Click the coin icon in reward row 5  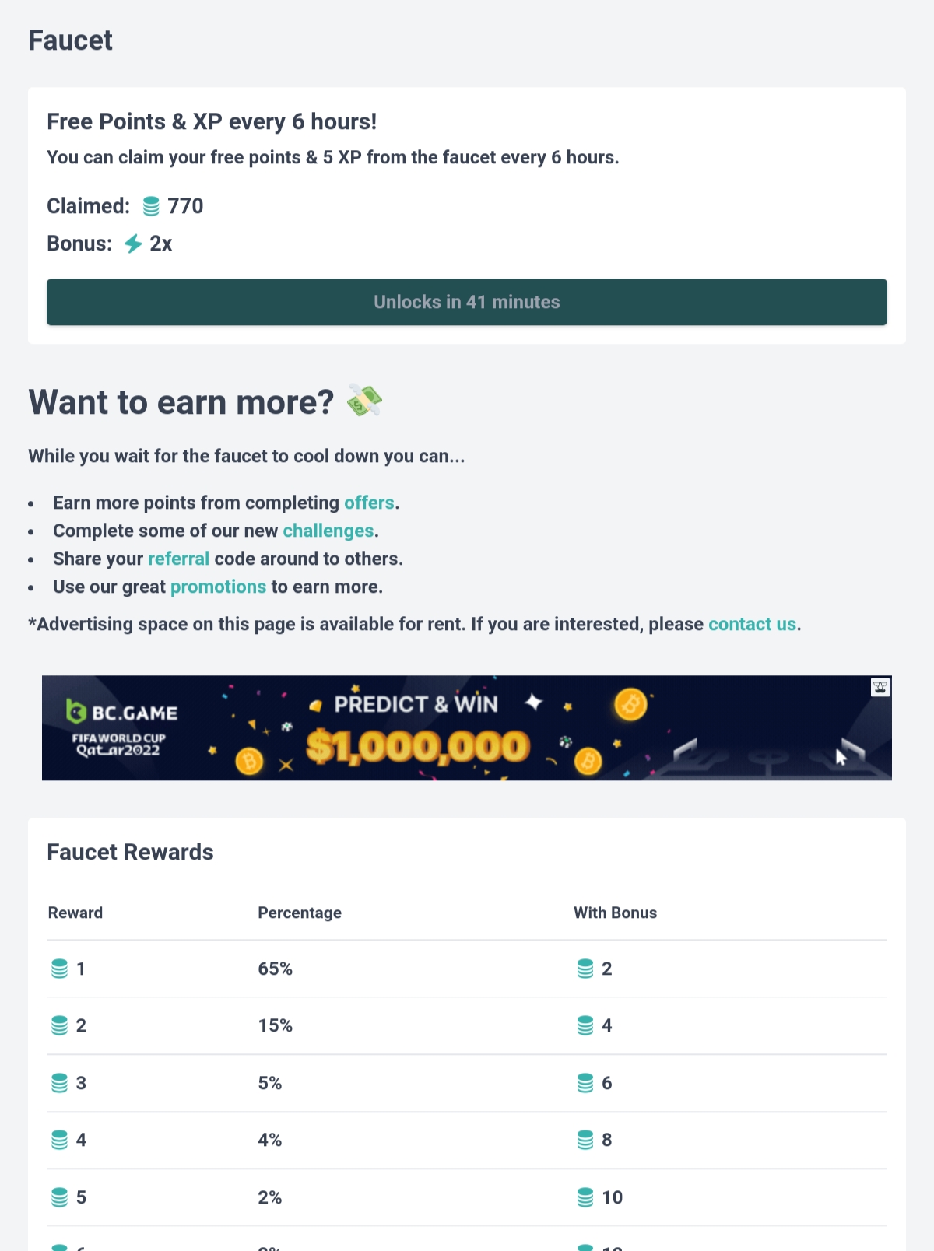(x=59, y=1197)
